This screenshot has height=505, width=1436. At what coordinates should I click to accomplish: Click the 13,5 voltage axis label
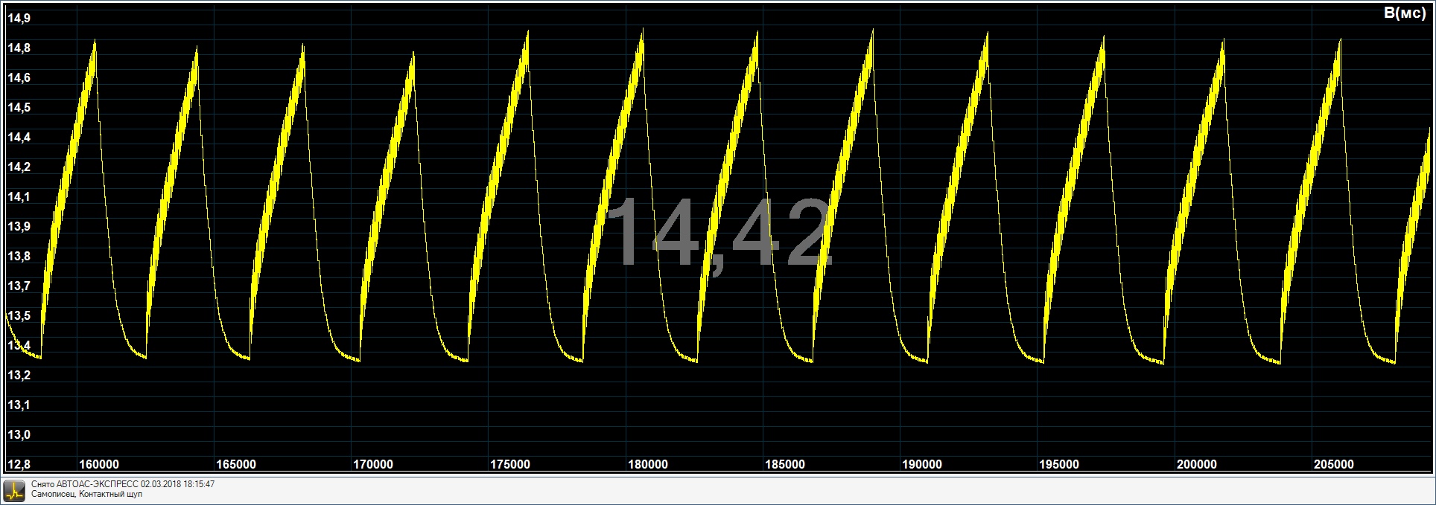coord(19,316)
